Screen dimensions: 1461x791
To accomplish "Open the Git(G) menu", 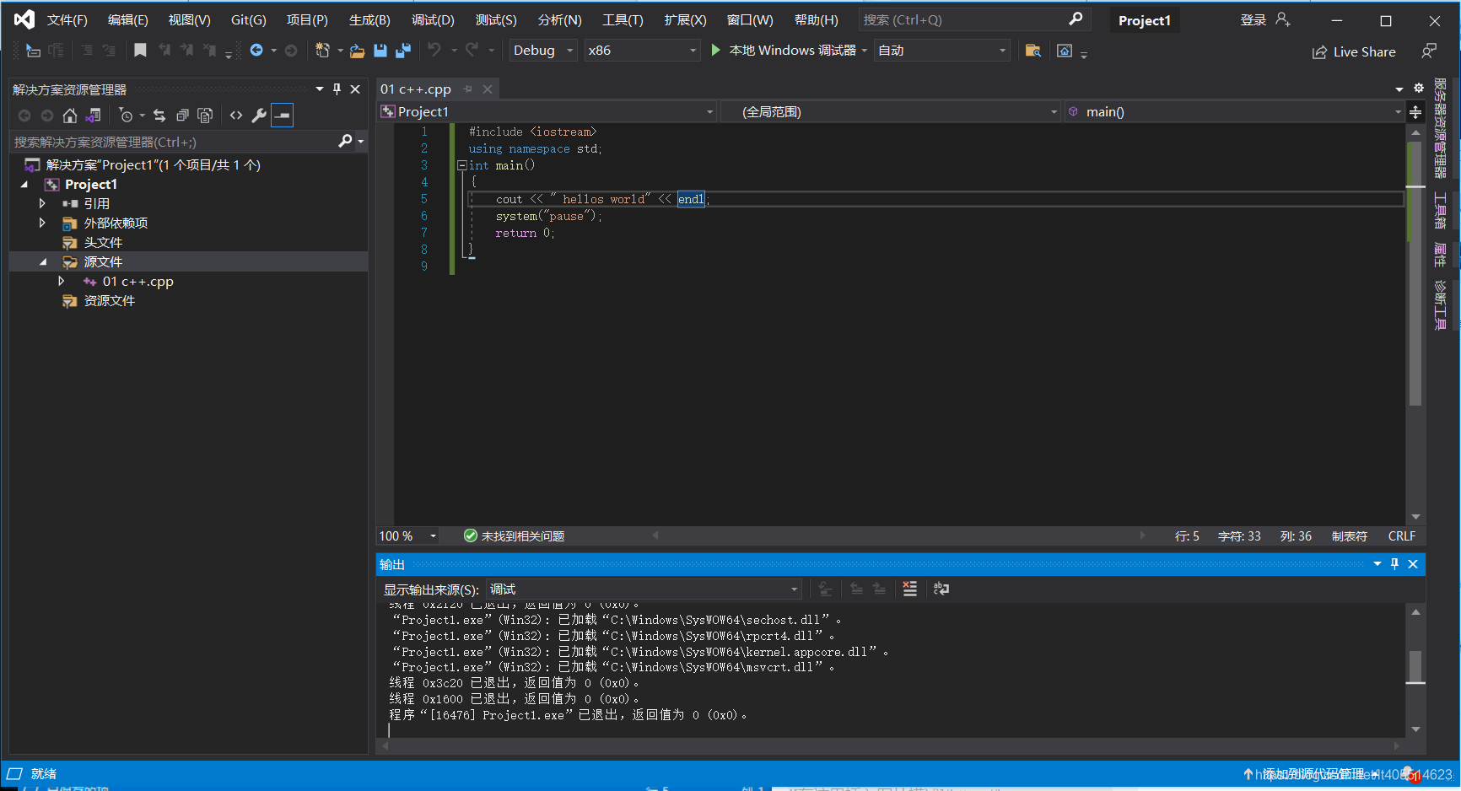I will 249,20.
